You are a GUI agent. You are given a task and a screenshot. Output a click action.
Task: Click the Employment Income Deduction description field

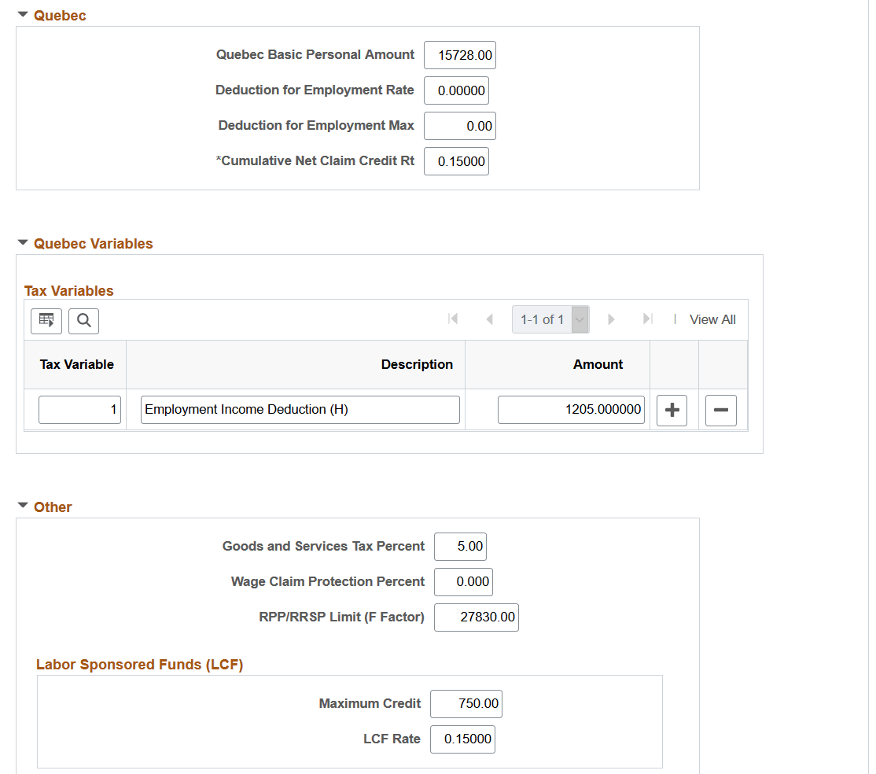pos(300,409)
